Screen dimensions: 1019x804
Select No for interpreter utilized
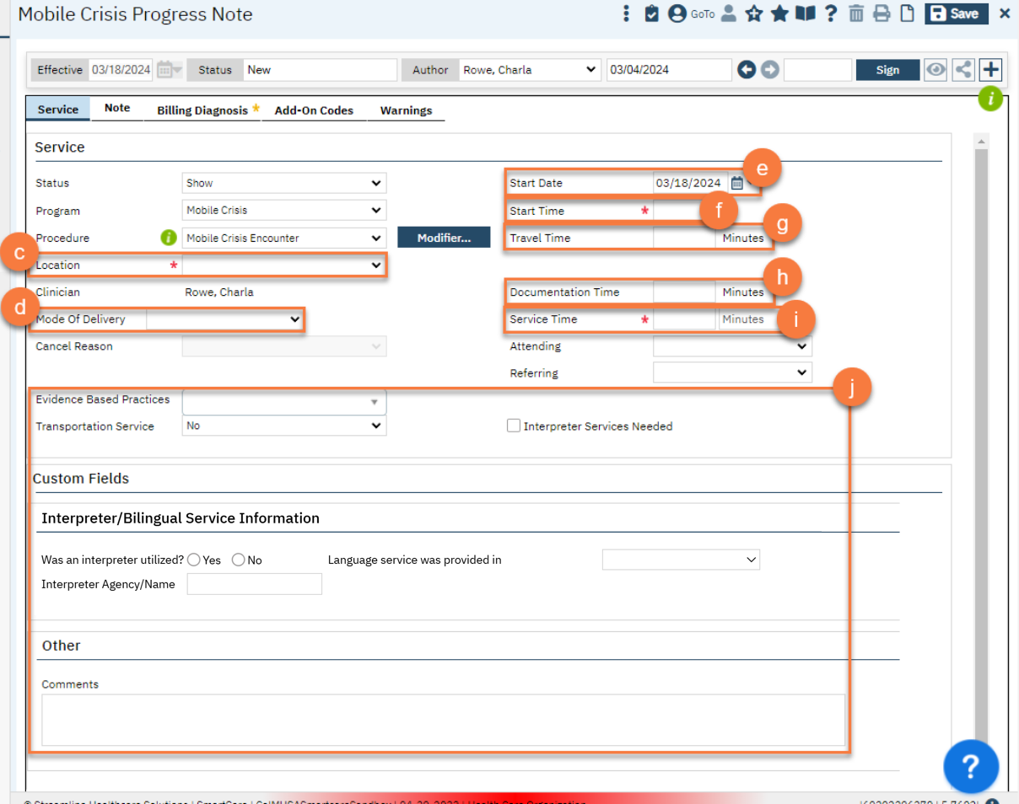click(x=238, y=560)
